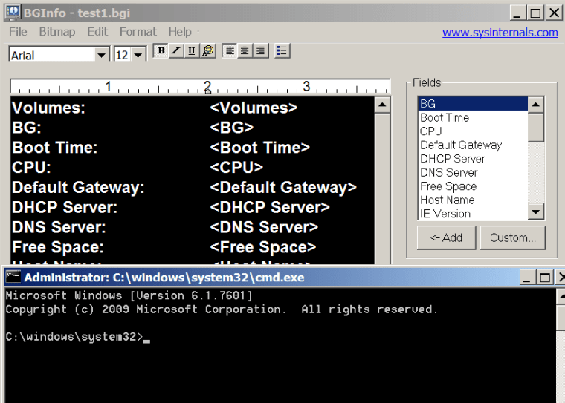Image resolution: width=565 pixels, height=403 pixels.
Task: Minimize the cmd.exe window
Action: coord(527,278)
